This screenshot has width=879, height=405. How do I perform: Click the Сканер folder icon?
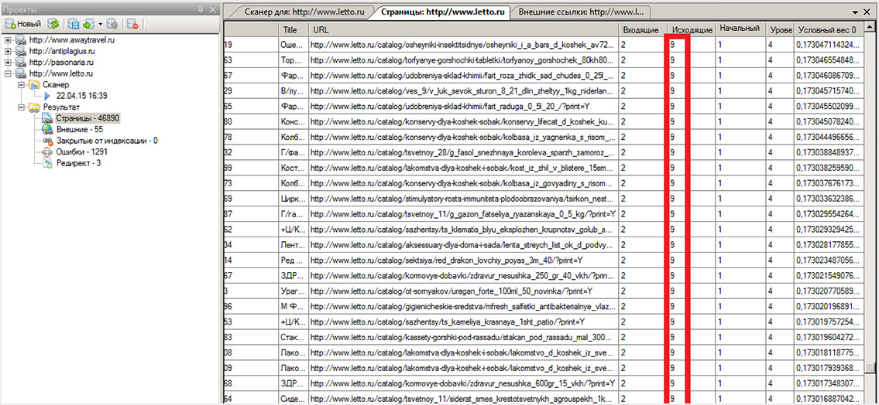point(34,85)
